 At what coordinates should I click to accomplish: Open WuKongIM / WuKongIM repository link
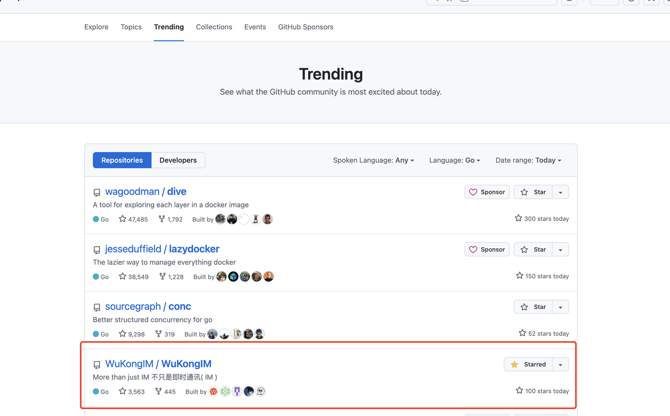pyautogui.click(x=158, y=364)
